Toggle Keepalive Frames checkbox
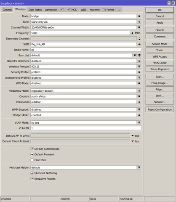 tap(32, 179)
